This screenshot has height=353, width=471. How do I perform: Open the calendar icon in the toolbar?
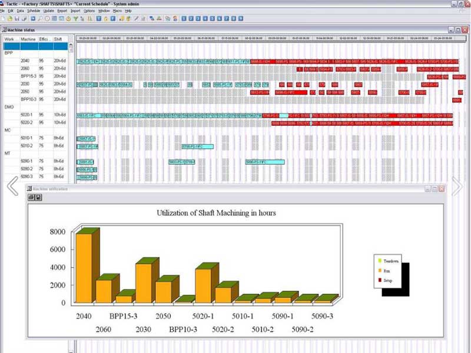[54, 18]
